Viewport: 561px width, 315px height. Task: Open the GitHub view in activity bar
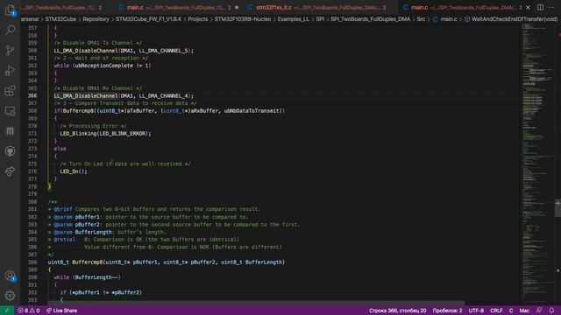coord(10,151)
